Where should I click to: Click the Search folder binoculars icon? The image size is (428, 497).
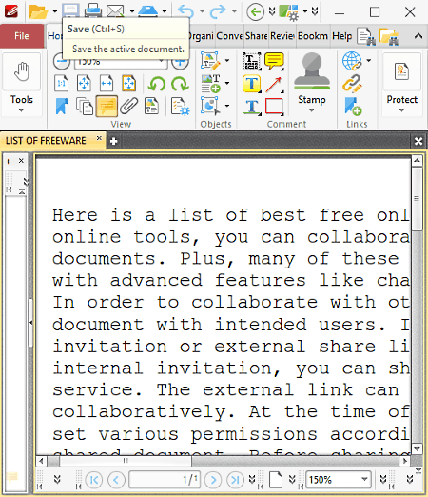tap(389, 37)
